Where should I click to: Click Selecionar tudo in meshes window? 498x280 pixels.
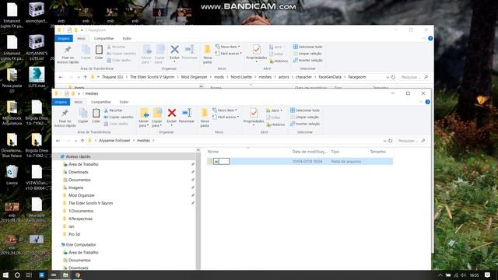[305, 110]
